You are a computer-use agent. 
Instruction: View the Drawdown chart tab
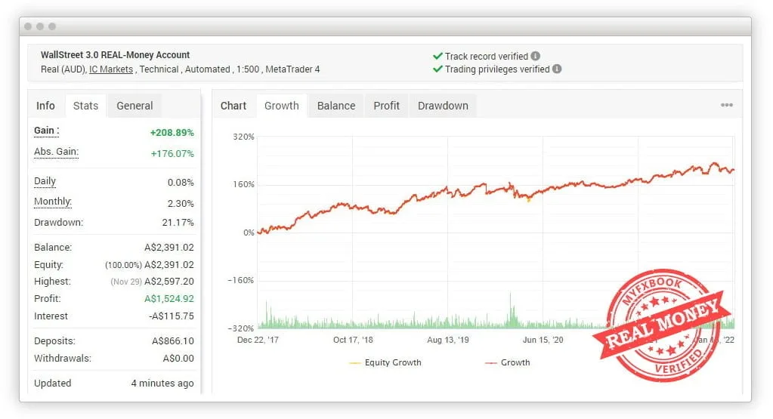(443, 106)
